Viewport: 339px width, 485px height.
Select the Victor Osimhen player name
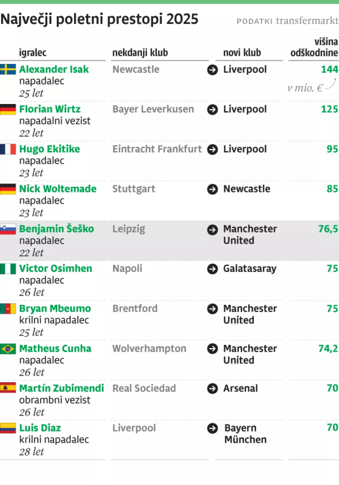tap(56, 269)
